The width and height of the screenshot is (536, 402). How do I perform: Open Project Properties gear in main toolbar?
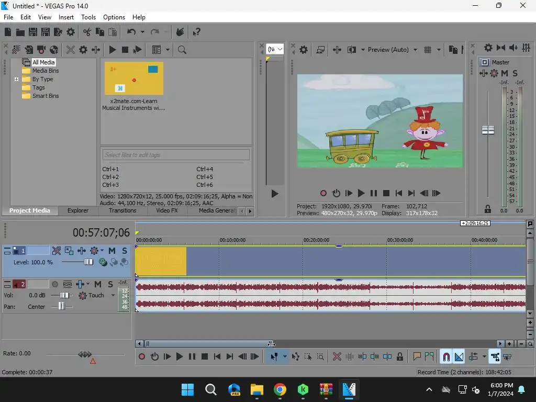tap(71, 32)
